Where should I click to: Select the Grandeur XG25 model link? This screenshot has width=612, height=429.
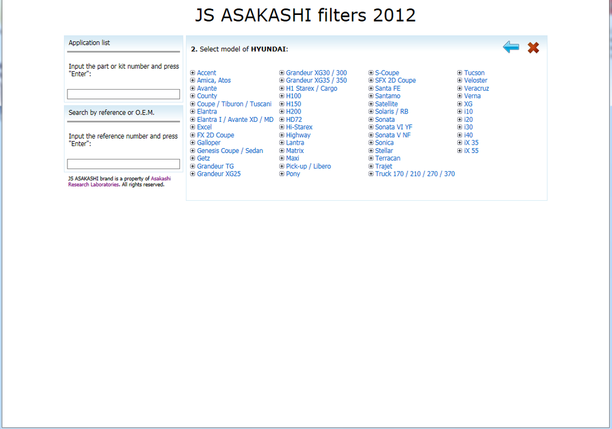(219, 174)
